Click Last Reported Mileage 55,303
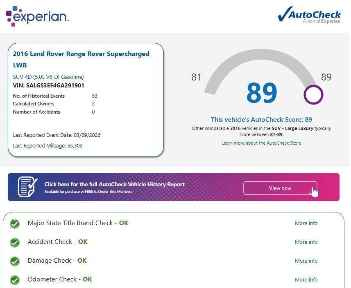Viewport: 351px width, 288px height. coord(48,146)
